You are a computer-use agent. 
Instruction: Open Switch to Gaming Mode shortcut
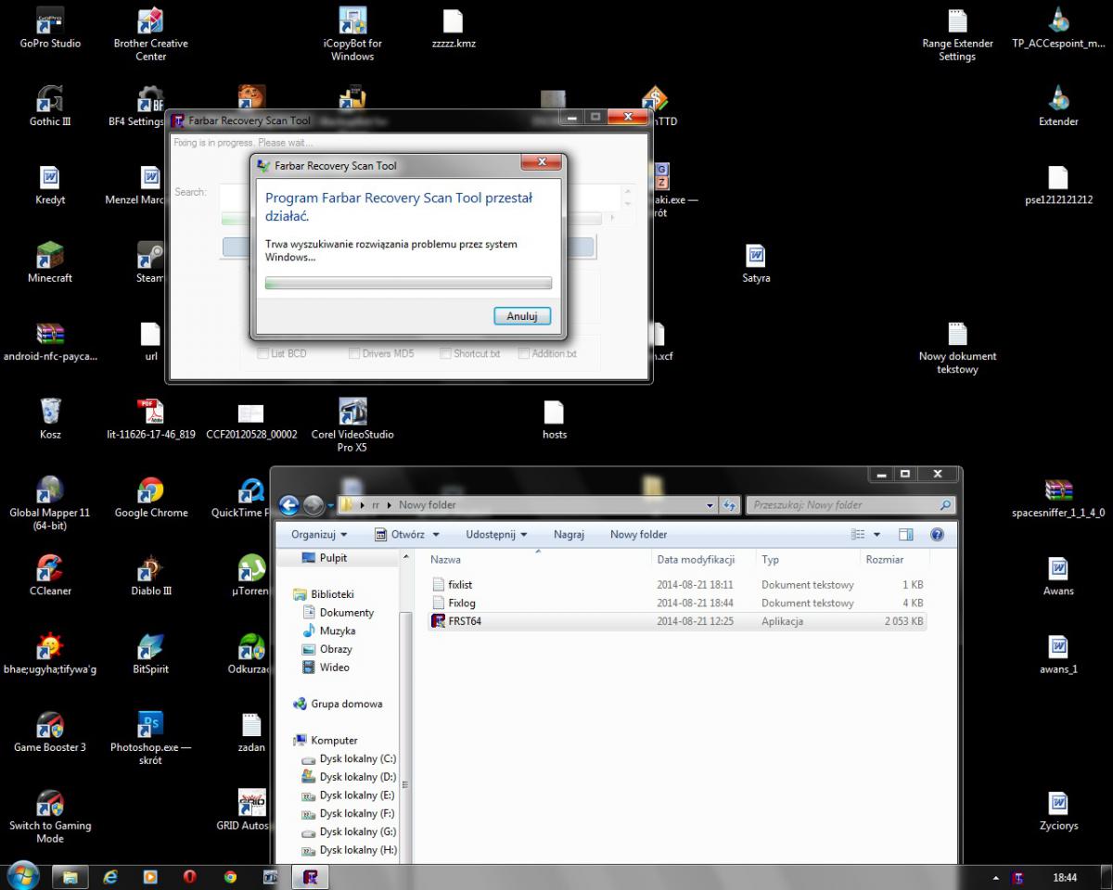click(50, 816)
